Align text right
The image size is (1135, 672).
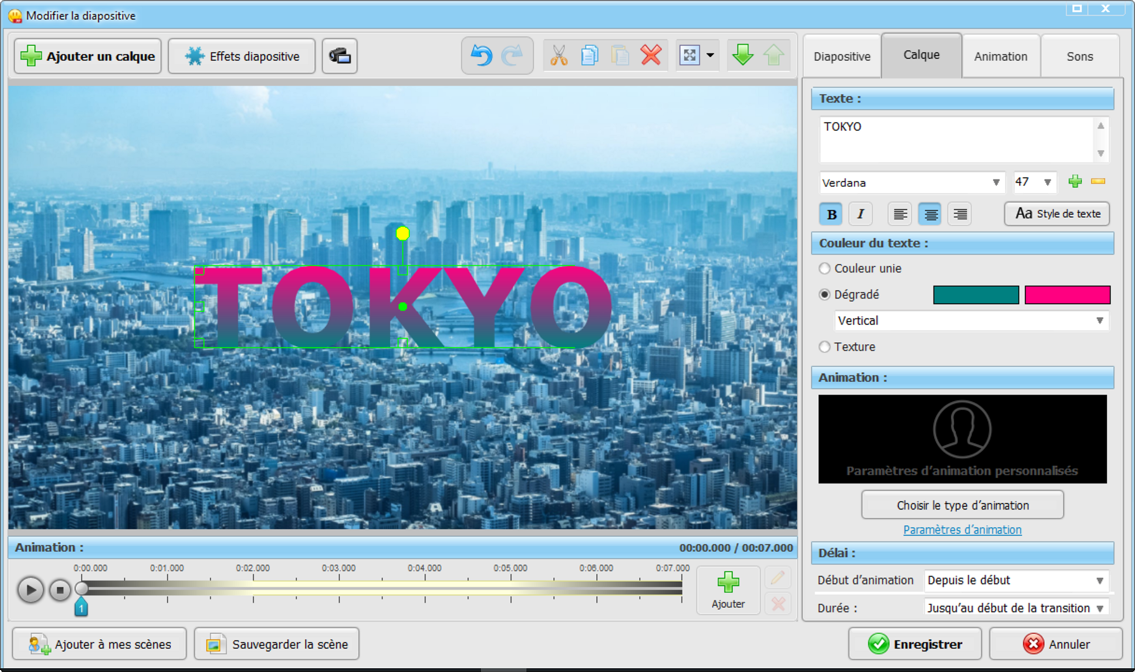960,214
